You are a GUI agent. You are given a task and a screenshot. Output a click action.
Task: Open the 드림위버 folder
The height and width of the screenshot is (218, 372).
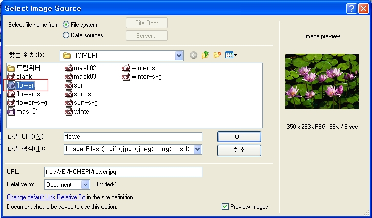tap(24, 68)
